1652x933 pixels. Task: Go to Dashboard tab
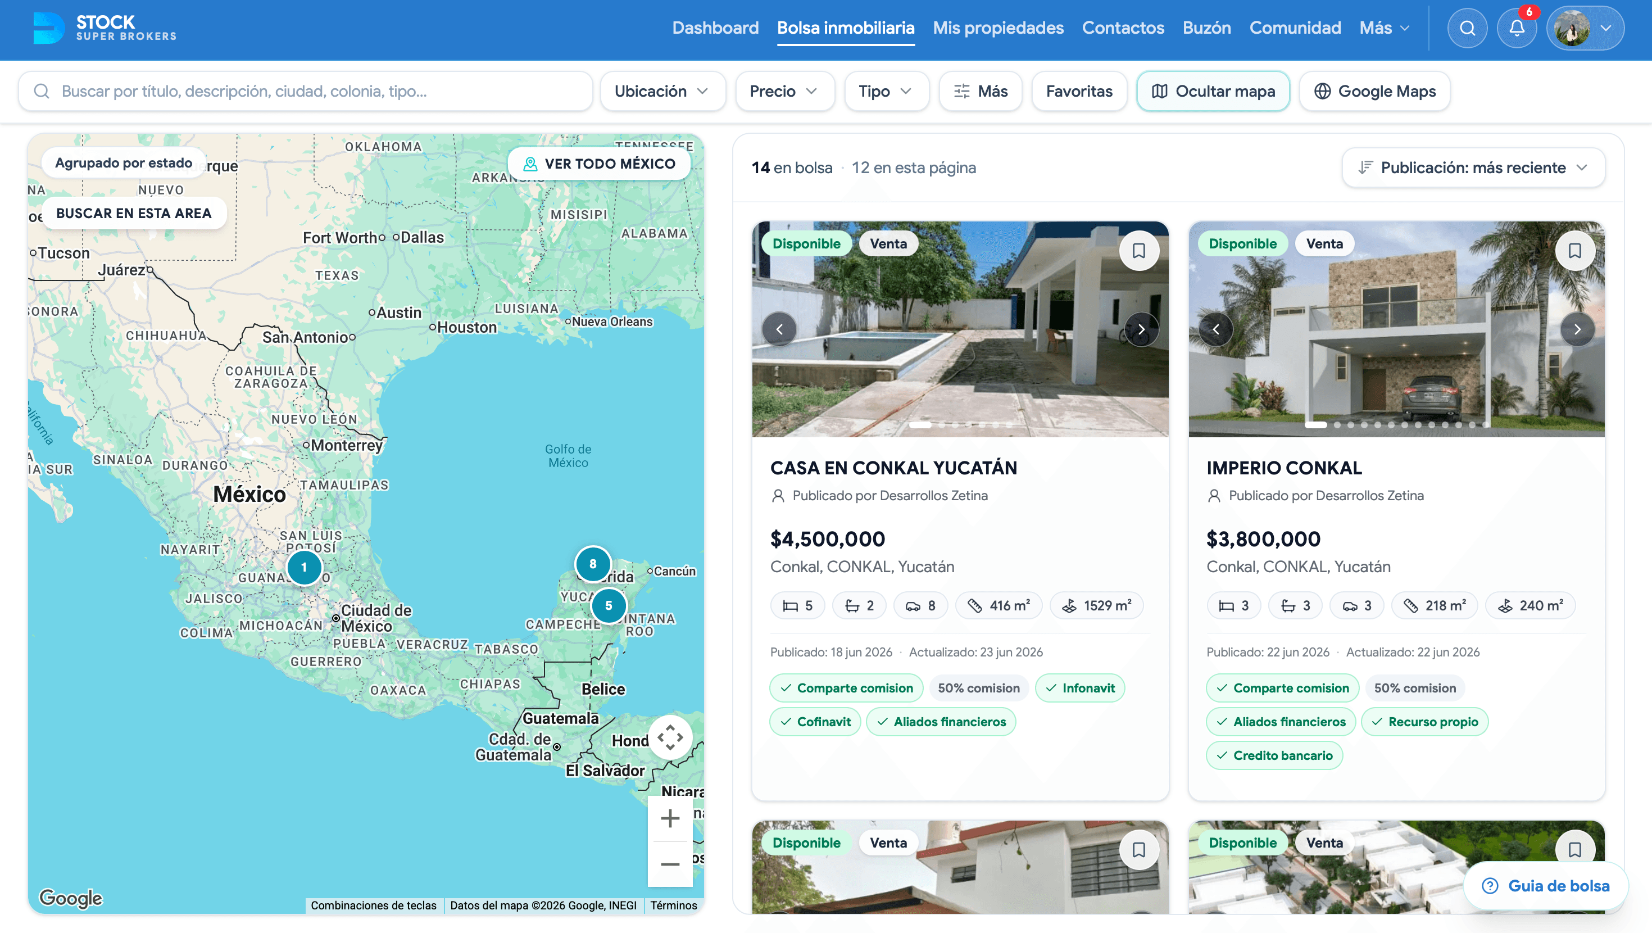[x=715, y=28]
